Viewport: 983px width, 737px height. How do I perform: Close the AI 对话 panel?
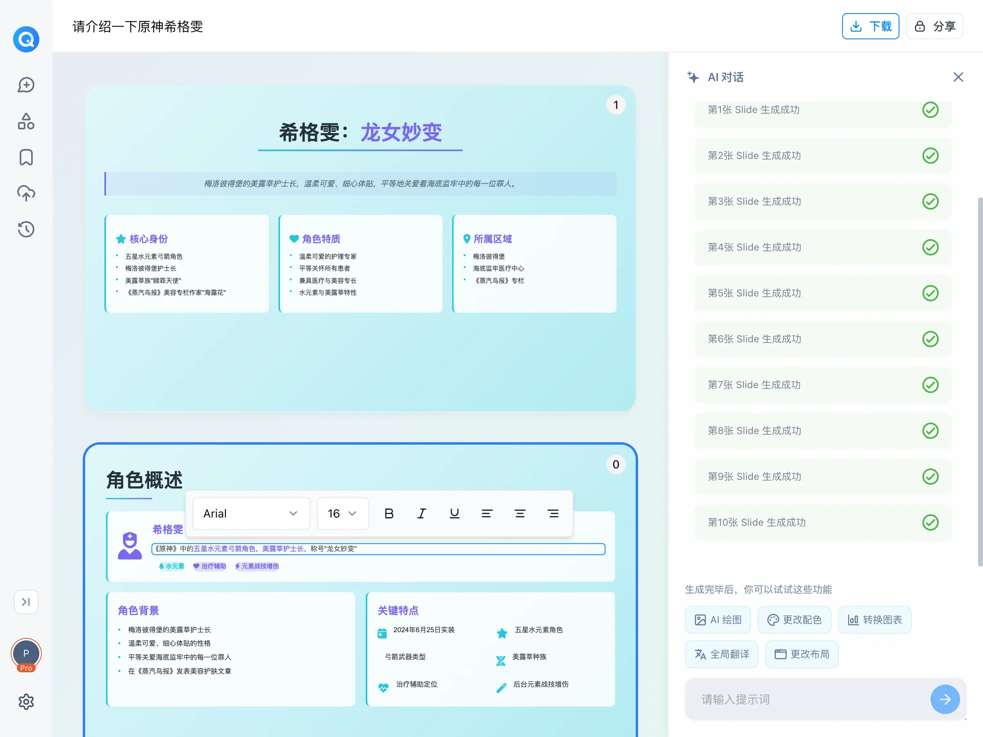pos(958,77)
